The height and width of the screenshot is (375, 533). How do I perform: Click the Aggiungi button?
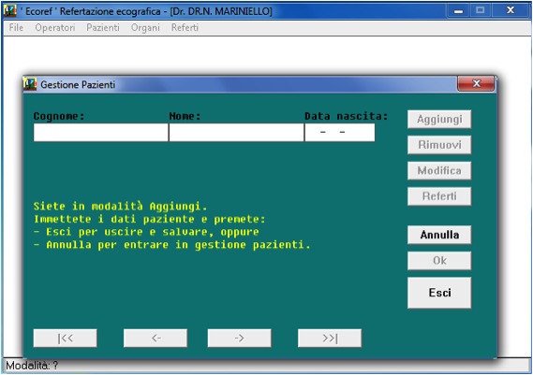(439, 119)
